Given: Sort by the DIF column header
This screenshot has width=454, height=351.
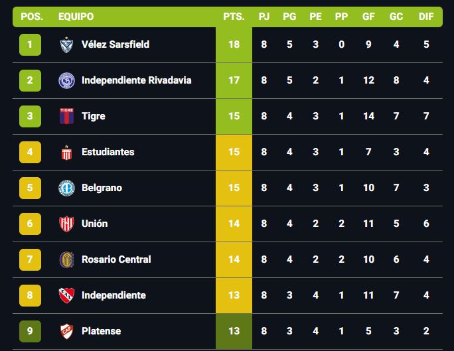Looking at the screenshot, I should tap(426, 17).
